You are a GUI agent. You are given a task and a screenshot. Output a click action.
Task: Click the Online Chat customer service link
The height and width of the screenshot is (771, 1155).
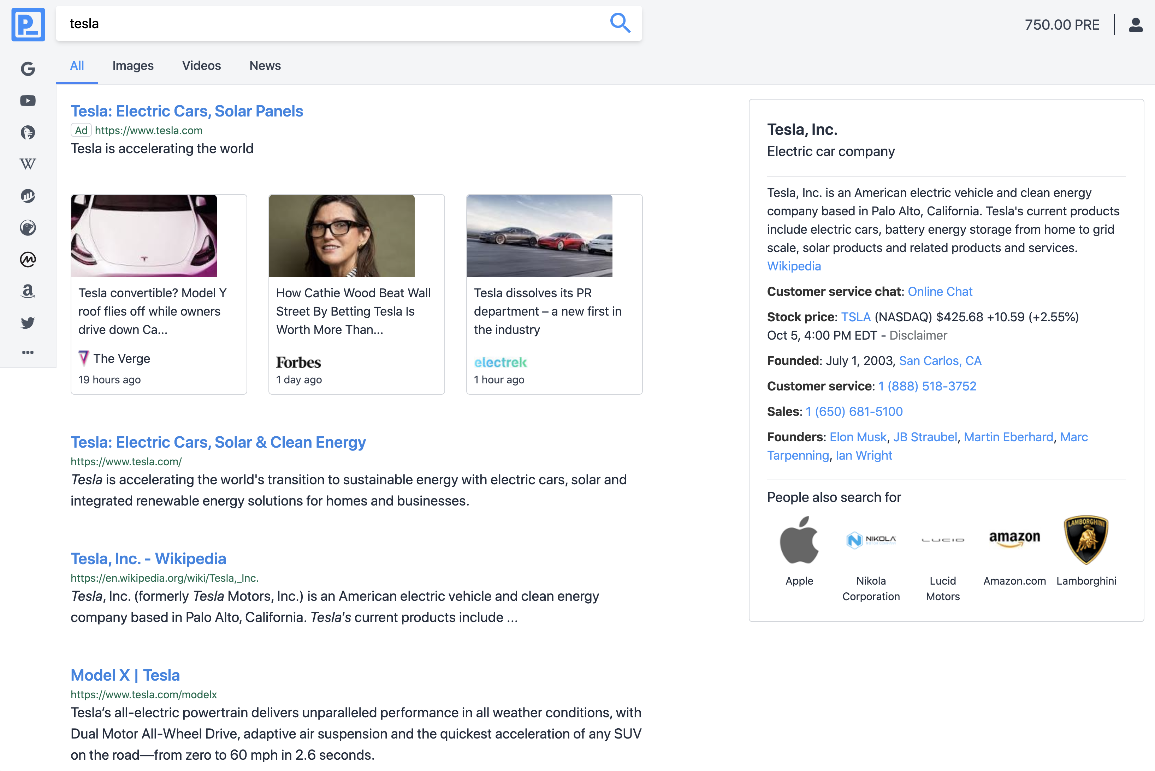940,292
